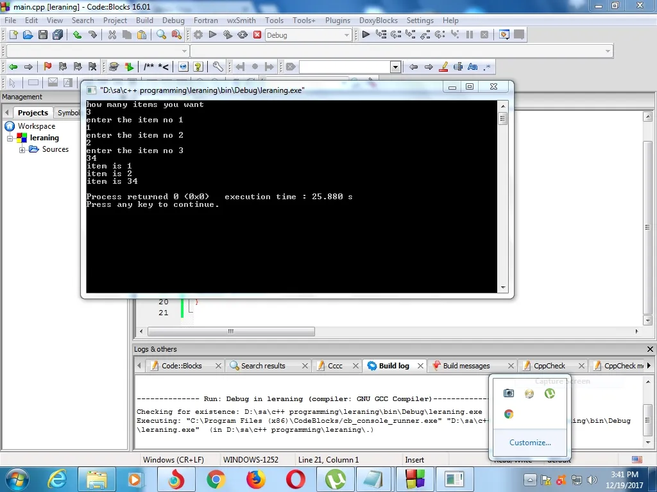Image resolution: width=657 pixels, height=492 pixels.
Task: Click Customize link in tray popup
Action: coord(530,443)
